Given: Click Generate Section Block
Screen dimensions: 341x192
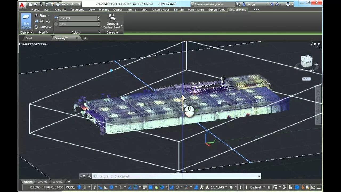Looking at the screenshot, I should coord(112,21).
